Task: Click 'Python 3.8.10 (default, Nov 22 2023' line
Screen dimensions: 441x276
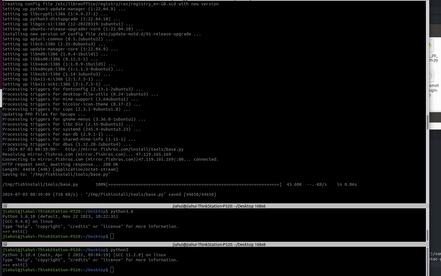Action: click(x=60, y=216)
